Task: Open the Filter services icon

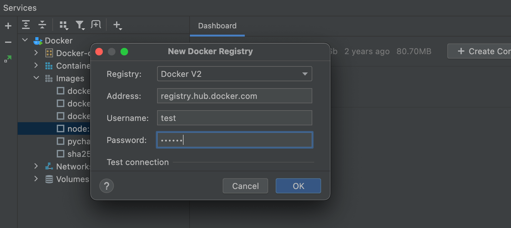Action: [x=80, y=25]
